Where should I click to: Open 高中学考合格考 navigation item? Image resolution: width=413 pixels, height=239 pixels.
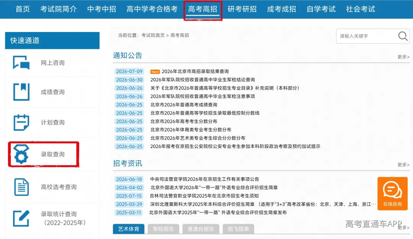click(152, 9)
